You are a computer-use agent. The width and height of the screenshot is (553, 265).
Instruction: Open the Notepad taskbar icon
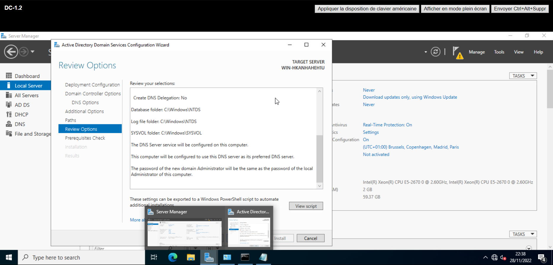pyautogui.click(x=263, y=257)
